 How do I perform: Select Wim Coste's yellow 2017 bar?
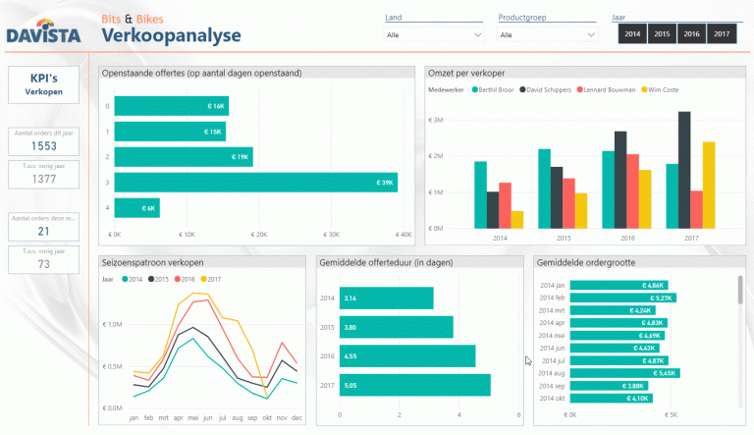(709, 186)
